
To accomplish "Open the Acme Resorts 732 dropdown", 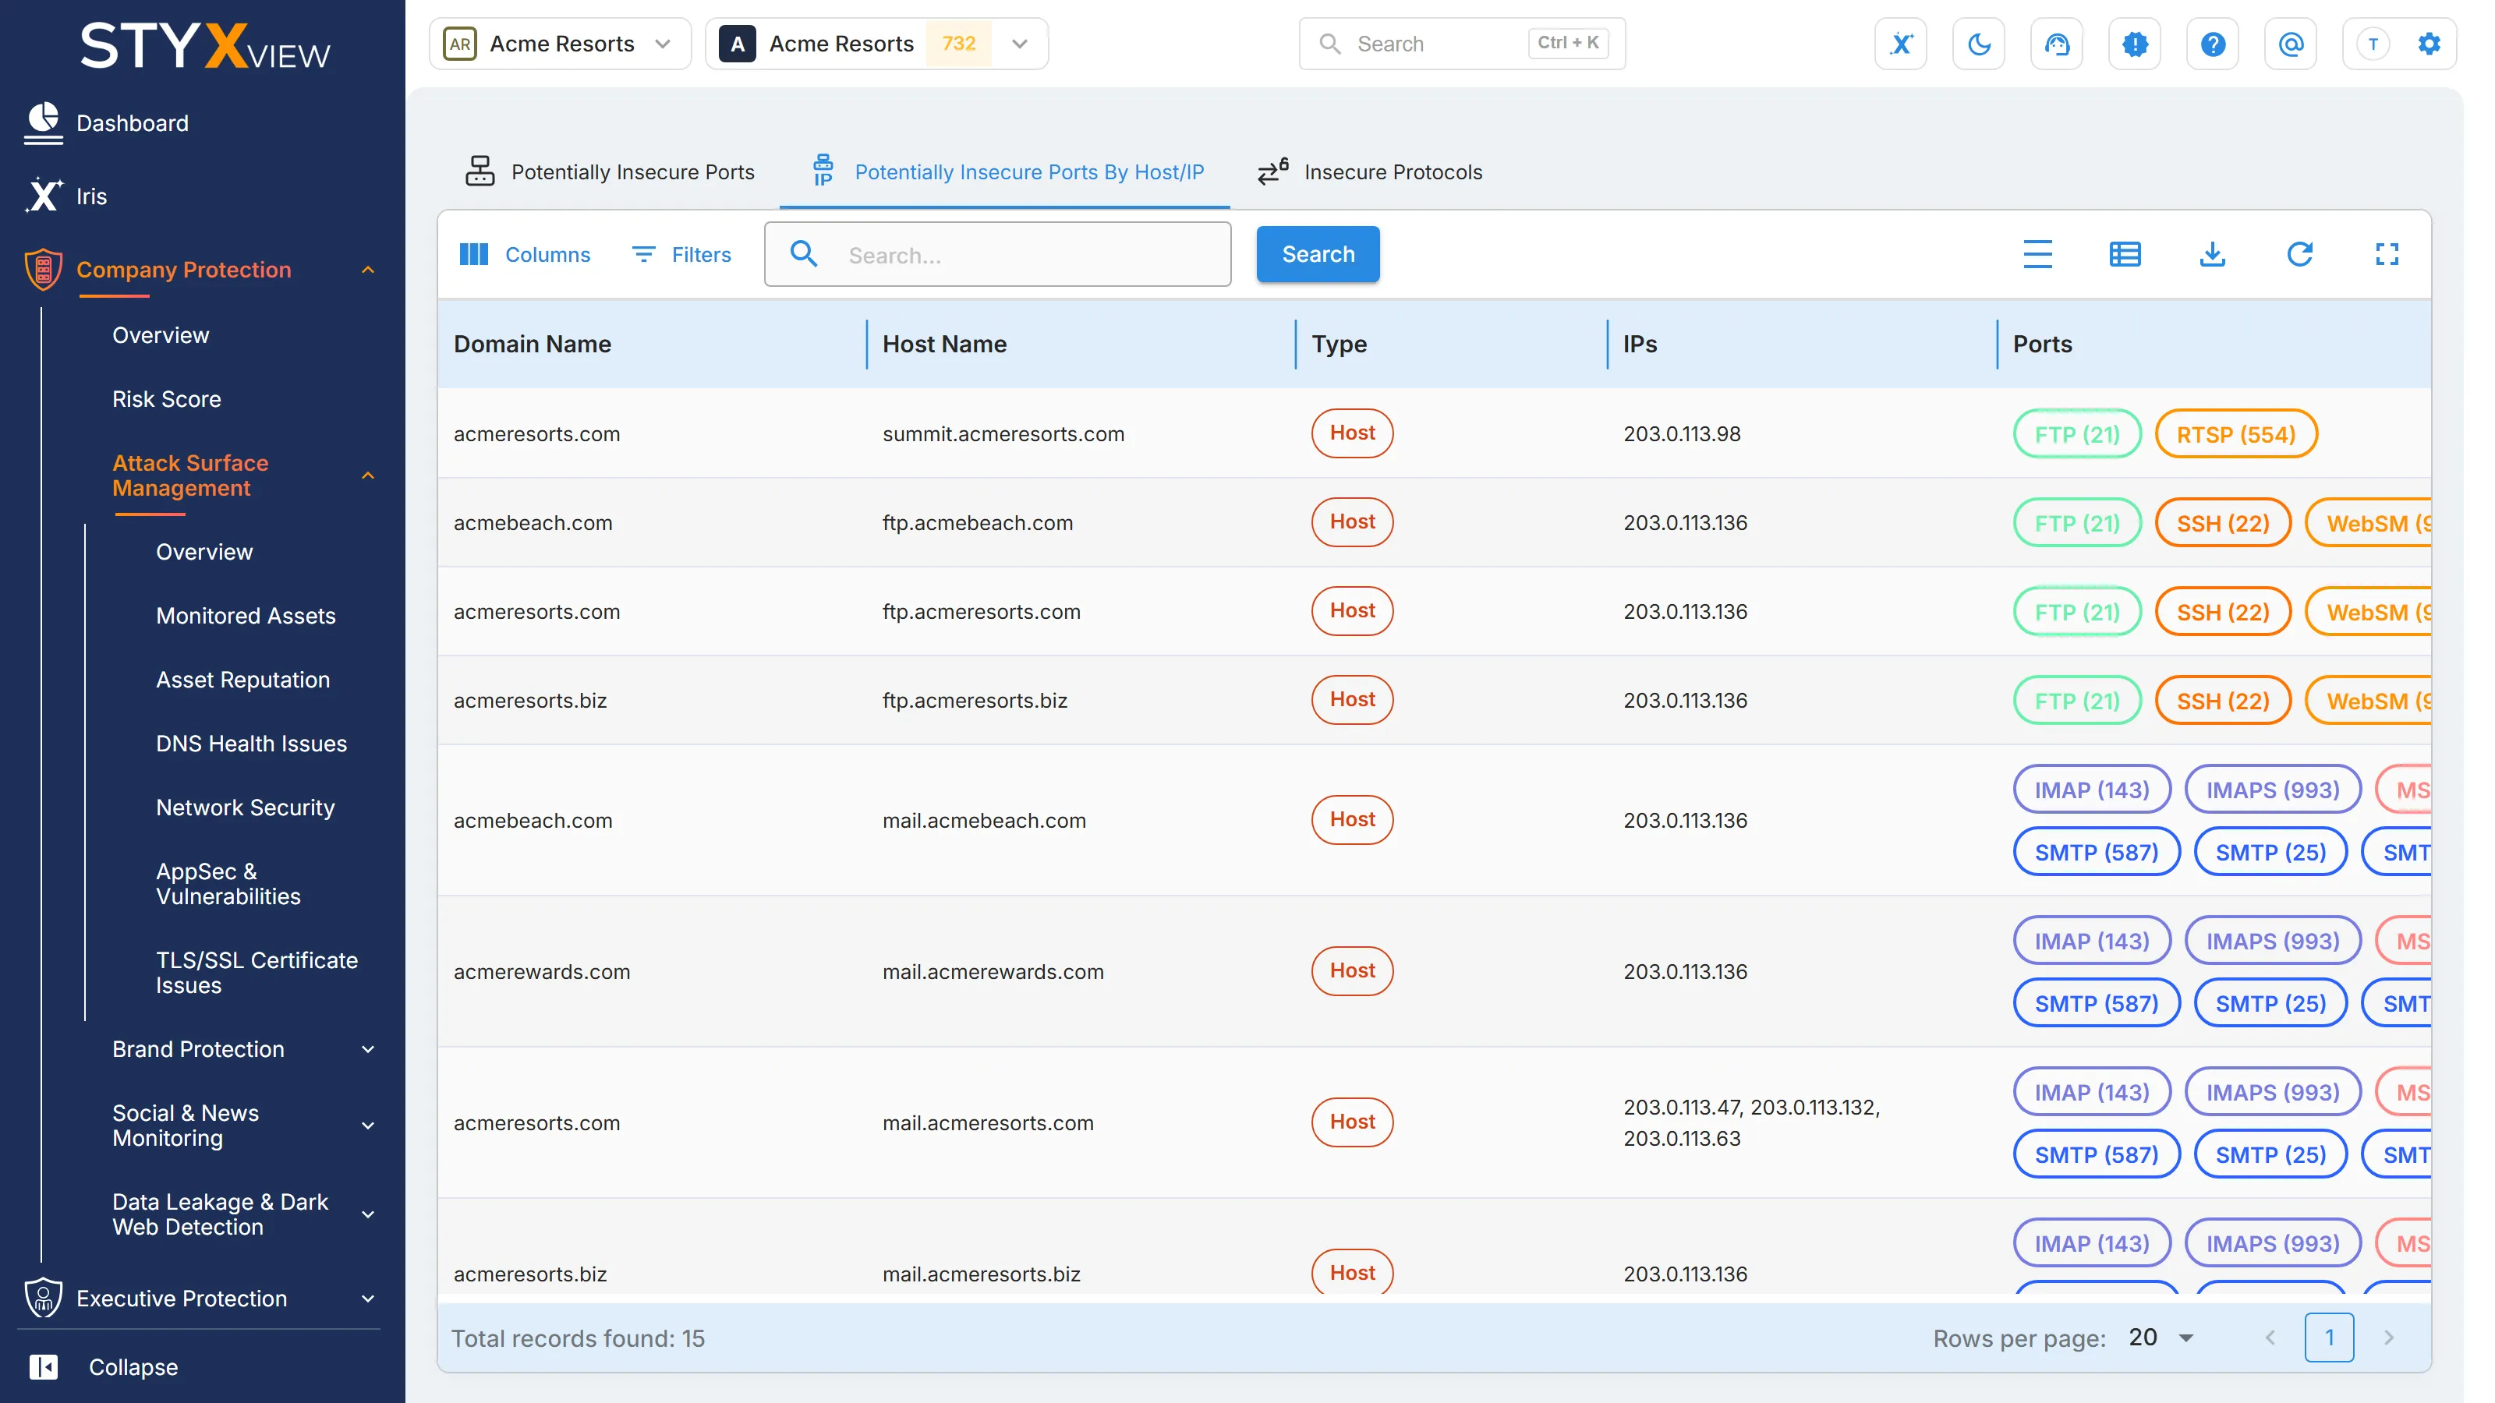I will [876, 44].
